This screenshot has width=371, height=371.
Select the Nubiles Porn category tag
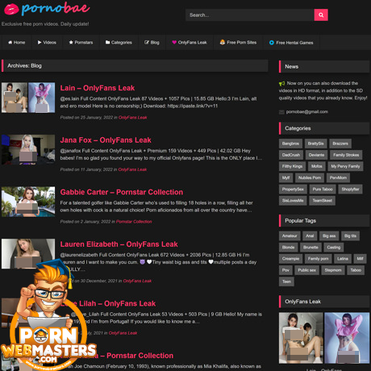310,177
